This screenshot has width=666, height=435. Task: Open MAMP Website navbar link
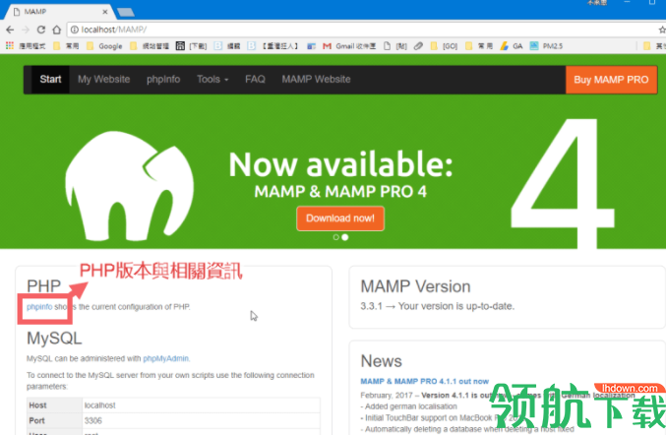[316, 79]
